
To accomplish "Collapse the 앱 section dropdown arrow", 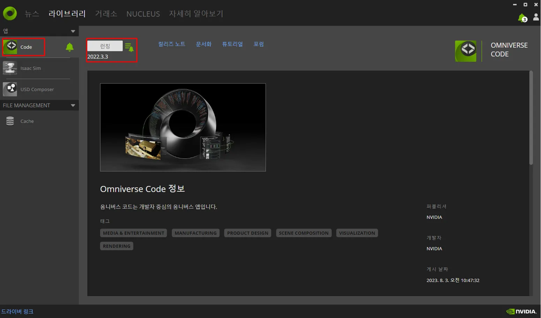I will click(73, 31).
